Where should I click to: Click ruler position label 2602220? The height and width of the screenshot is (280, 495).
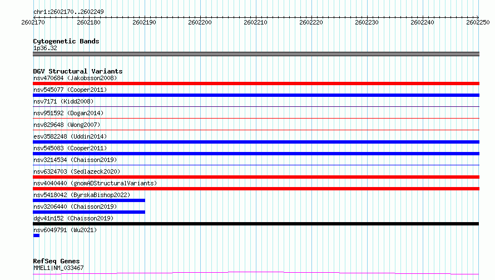click(x=311, y=22)
